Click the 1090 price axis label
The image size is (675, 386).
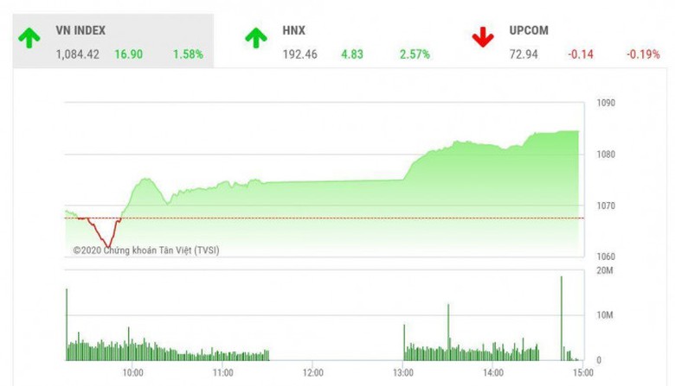[605, 104]
